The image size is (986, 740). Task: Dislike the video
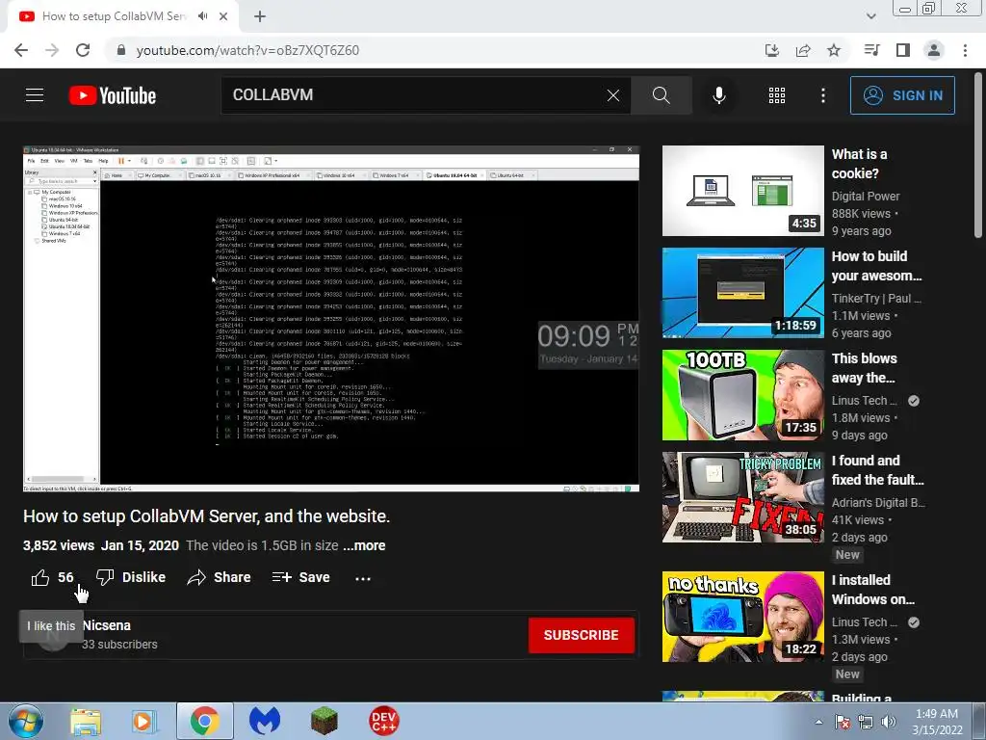coord(131,577)
